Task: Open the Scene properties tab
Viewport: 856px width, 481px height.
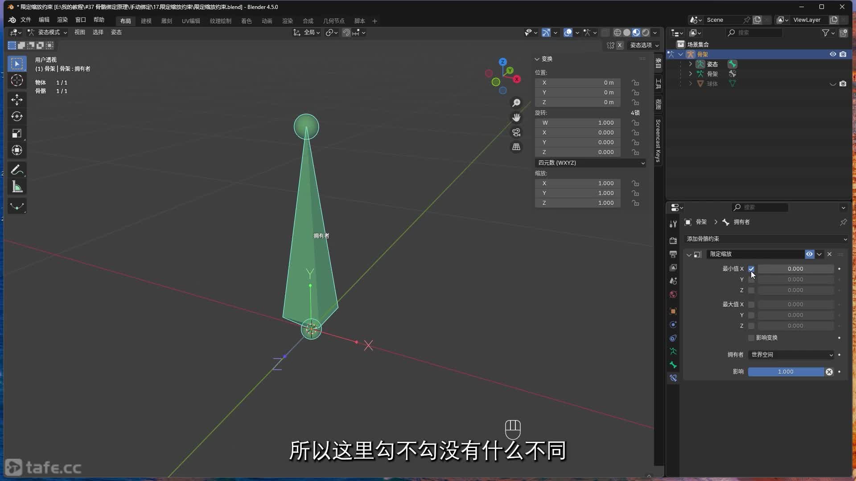Action: pyautogui.click(x=673, y=281)
